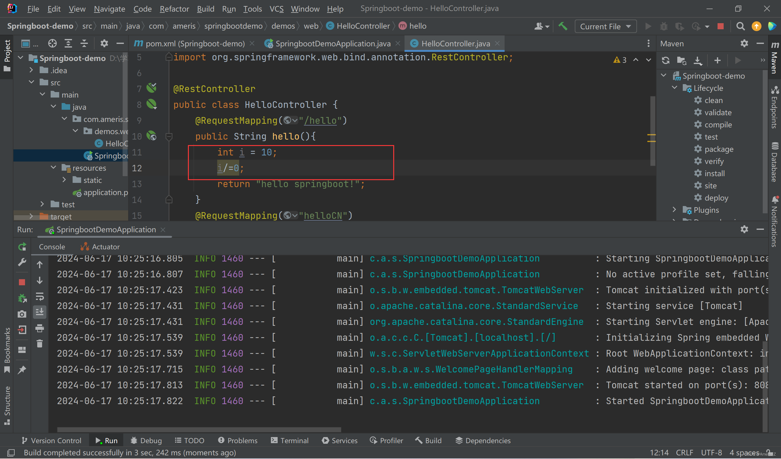Open the Current File run configuration dropdown

coord(605,26)
